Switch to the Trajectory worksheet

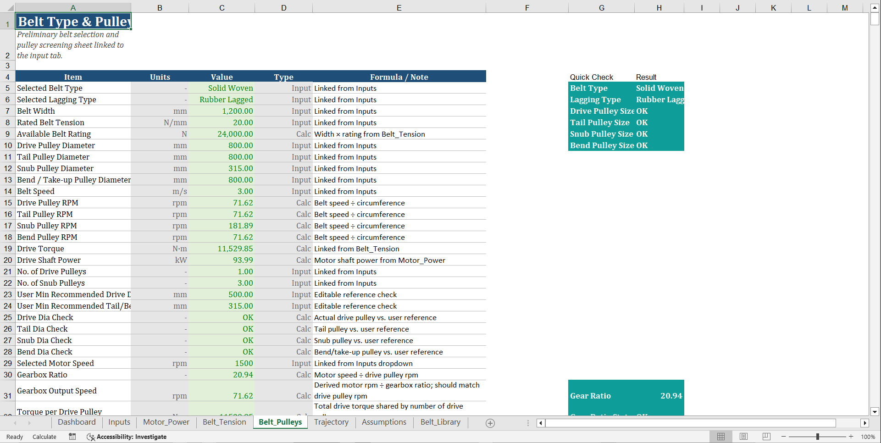tap(331, 422)
